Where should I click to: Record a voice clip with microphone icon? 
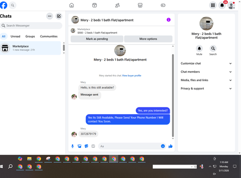[72, 146]
